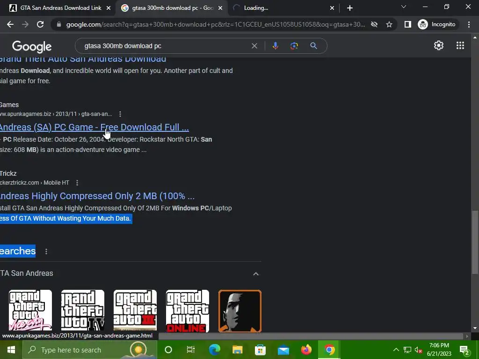This screenshot has height=359, width=479.
Task: Open the browser side panel icon
Action: click(407, 24)
